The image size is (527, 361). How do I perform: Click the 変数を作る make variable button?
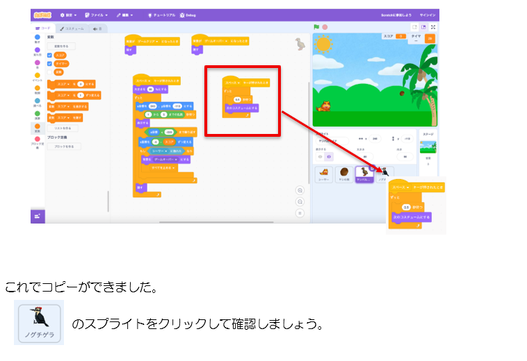point(61,47)
